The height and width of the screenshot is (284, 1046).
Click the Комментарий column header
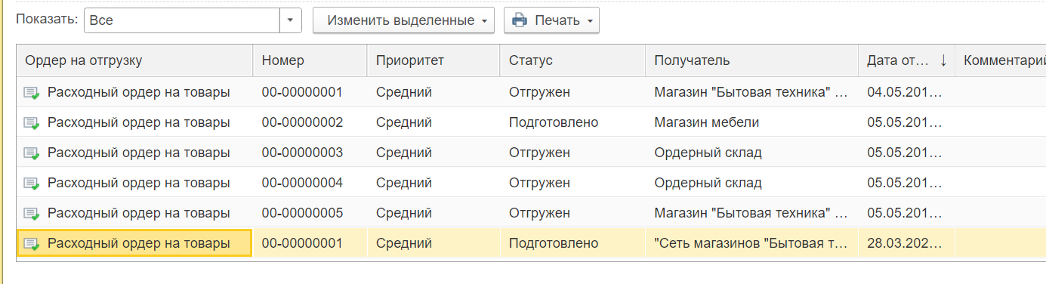click(1001, 60)
